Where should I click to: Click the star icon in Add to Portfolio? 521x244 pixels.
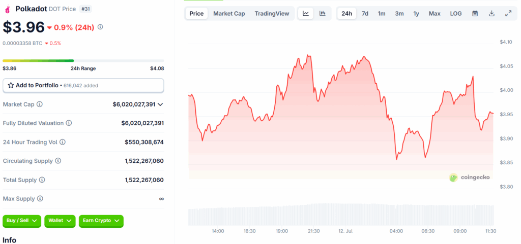(11, 85)
